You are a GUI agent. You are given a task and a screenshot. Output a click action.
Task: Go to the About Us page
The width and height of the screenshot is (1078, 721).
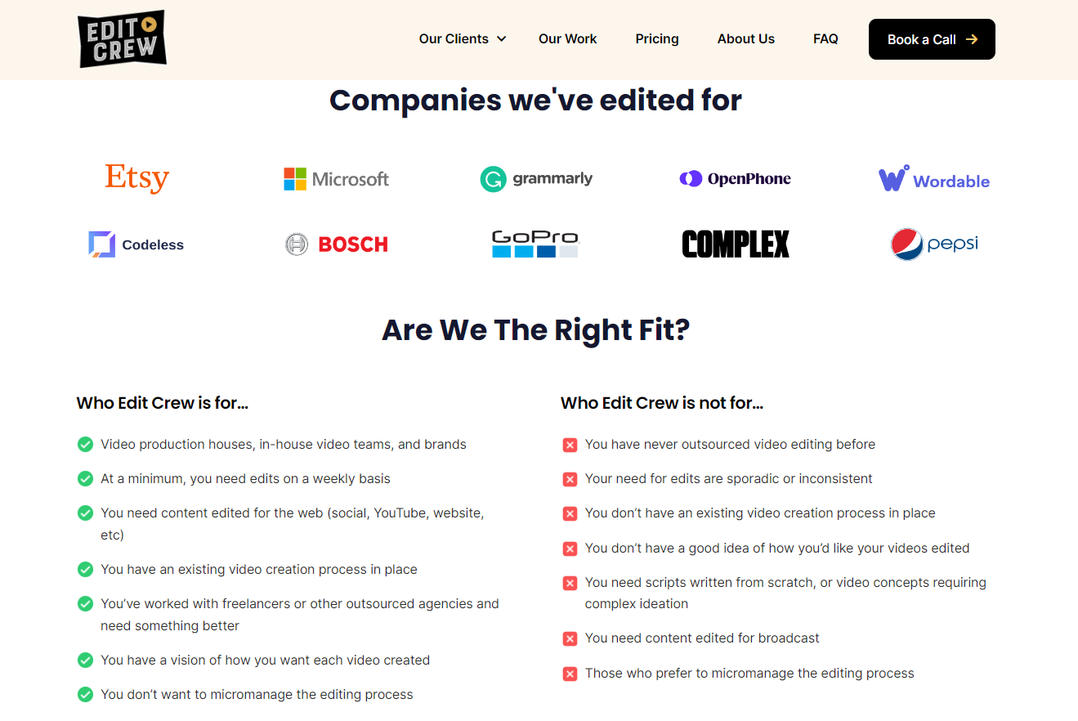pyautogui.click(x=745, y=39)
